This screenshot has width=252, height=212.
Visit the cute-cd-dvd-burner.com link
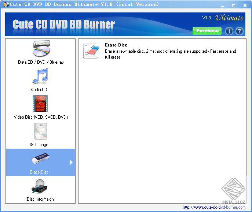point(214,207)
